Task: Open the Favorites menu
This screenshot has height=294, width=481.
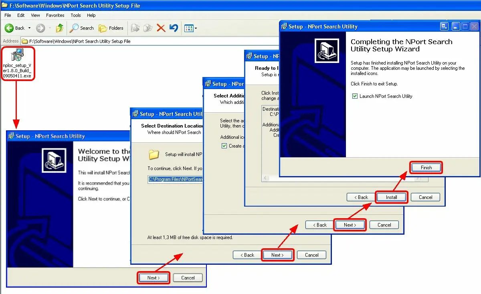Action: [55, 15]
